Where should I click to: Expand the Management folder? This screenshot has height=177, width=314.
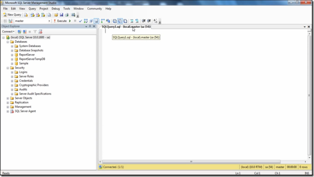click(8, 107)
